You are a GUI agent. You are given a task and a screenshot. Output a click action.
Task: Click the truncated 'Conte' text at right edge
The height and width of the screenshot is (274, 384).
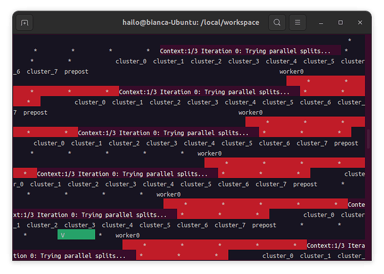[x=356, y=205]
